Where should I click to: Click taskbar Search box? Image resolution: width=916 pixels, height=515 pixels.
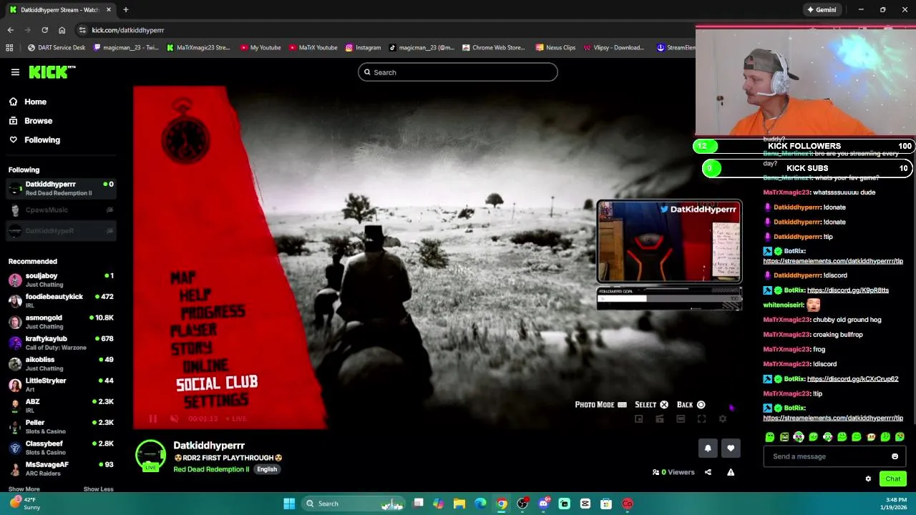354,504
